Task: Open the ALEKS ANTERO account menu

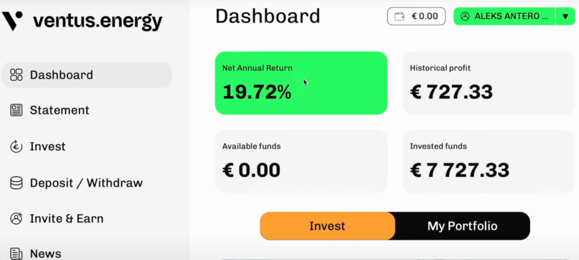Action: click(504, 16)
